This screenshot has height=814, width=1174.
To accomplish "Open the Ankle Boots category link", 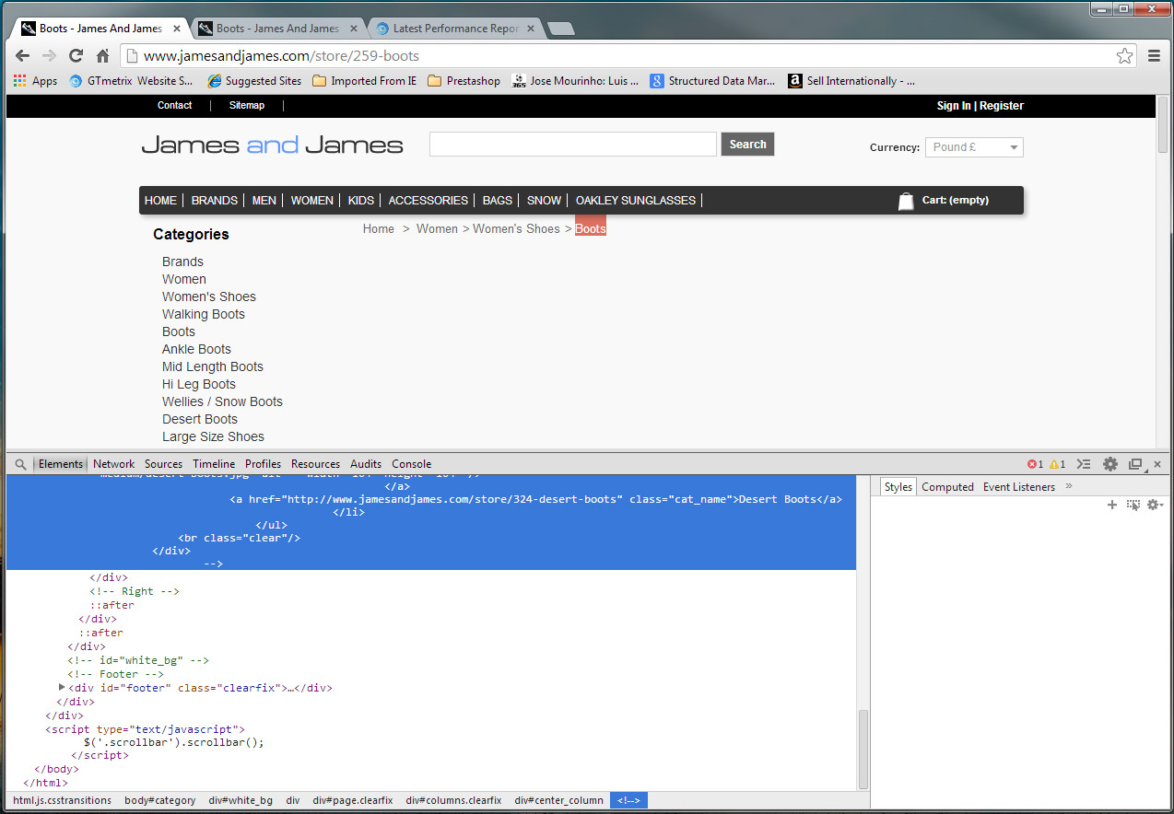I will point(196,349).
